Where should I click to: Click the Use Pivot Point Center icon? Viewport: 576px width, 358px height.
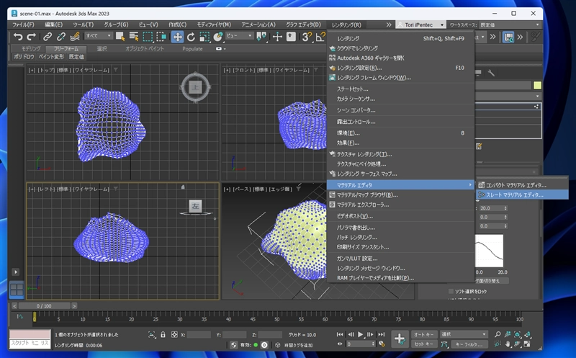[261, 37]
